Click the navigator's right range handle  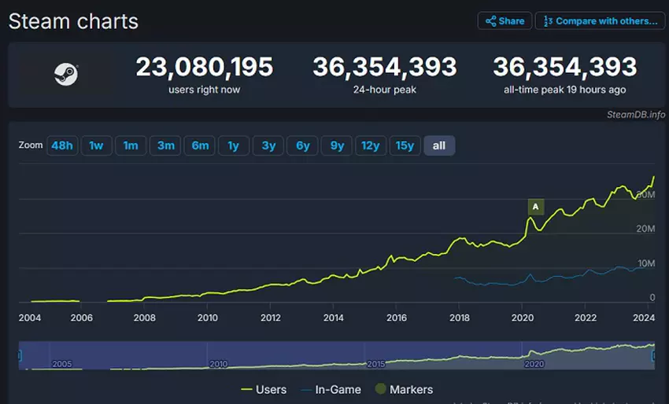click(653, 356)
